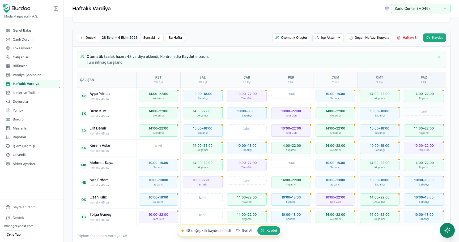Open Genel Bakış from sidebar
The width and height of the screenshot is (459, 242).
pos(32,31)
